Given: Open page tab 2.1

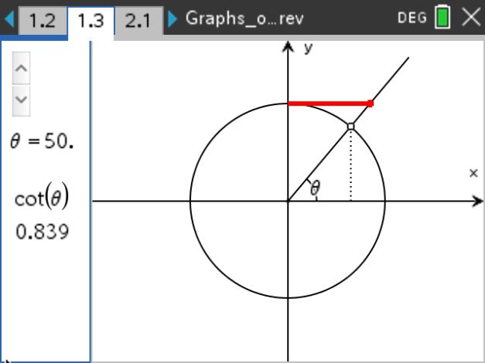Looking at the screenshot, I should (x=138, y=20).
